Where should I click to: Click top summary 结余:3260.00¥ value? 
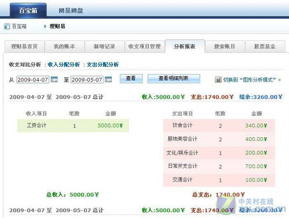pos(261,97)
